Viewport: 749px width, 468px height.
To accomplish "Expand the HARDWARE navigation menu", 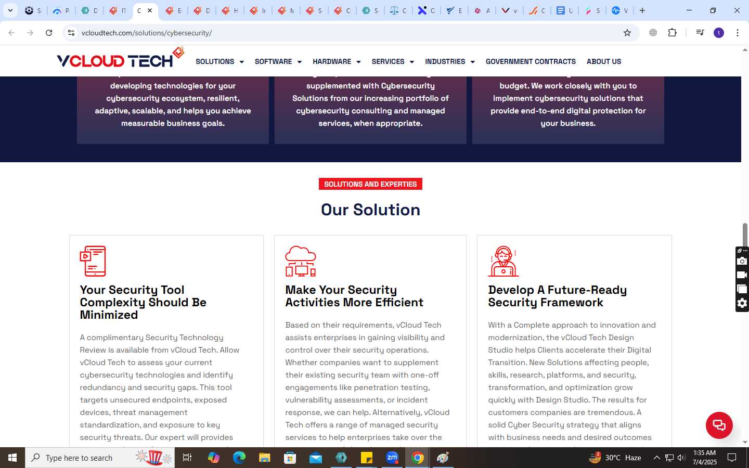I will (x=337, y=61).
